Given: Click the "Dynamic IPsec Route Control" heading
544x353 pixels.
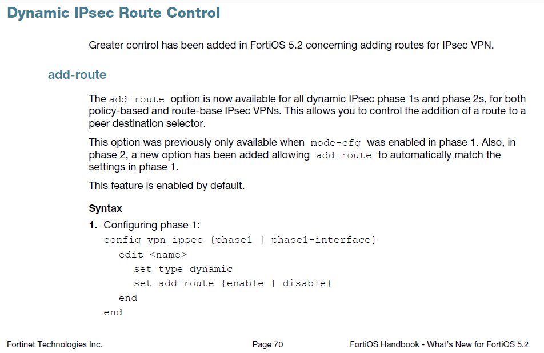Looking at the screenshot, I should [x=113, y=14].
